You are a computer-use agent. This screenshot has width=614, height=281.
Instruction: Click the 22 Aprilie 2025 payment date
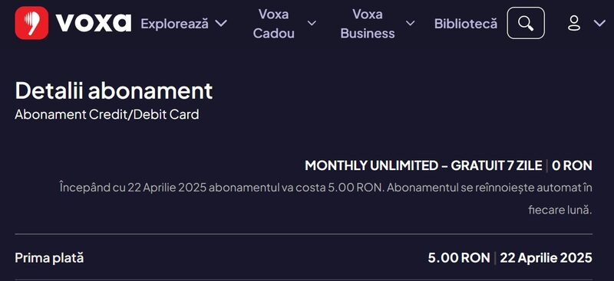546,258
